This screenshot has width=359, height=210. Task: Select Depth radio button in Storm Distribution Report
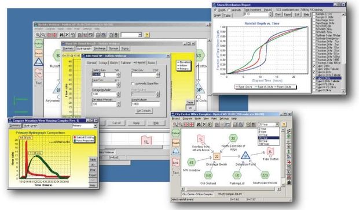(215, 10)
